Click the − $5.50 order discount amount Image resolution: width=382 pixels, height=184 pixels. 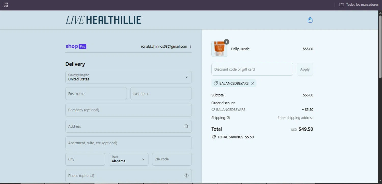coord(307,110)
